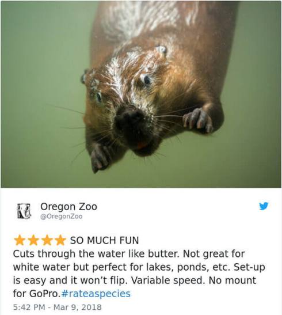Click the beaver's black nose in photo
Screen dimensions: 282x315
click(131, 122)
